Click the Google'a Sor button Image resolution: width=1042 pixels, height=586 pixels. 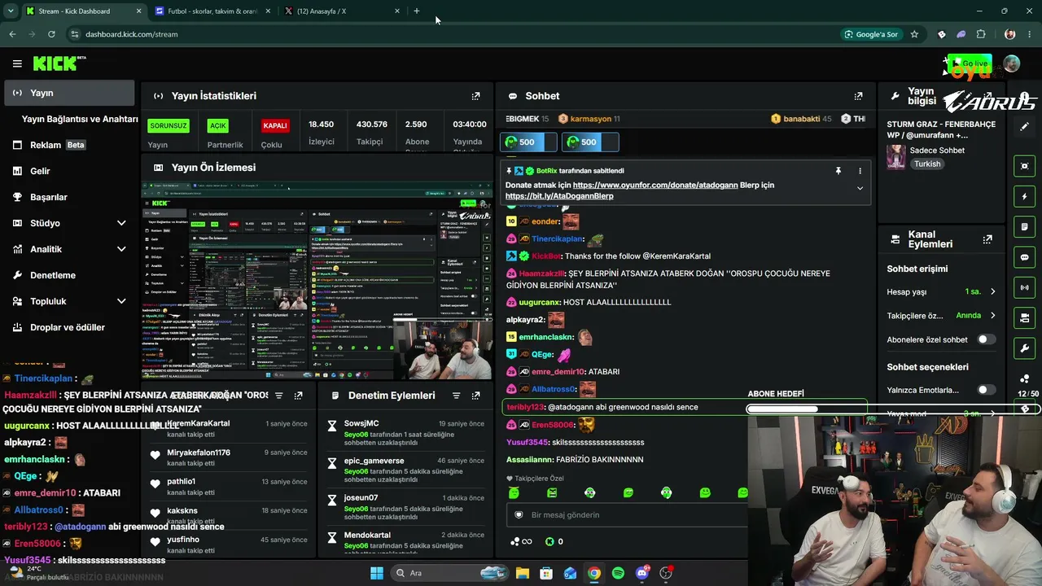click(871, 34)
